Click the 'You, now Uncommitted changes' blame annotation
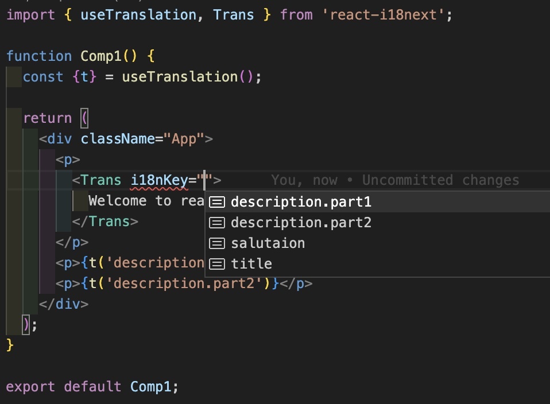 (395, 180)
